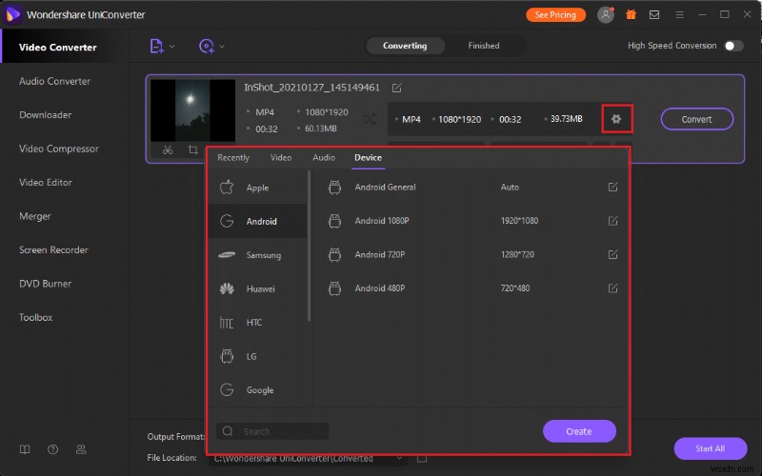This screenshot has width=762, height=476.
Task: Open the user account icon
Action: pos(606,15)
